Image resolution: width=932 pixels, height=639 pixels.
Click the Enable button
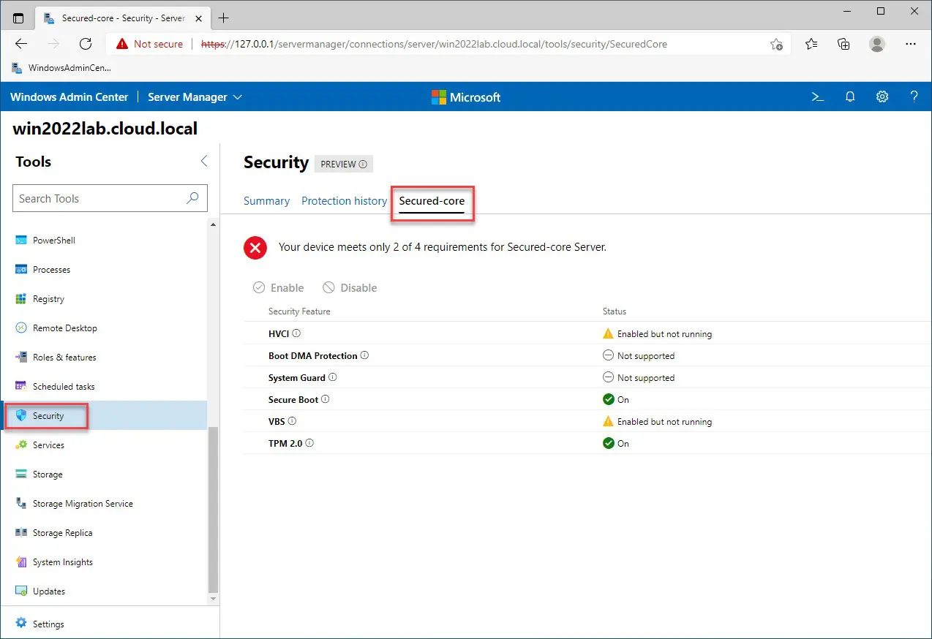tap(279, 288)
